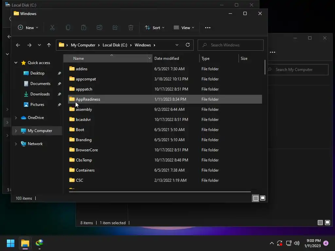Select the appcompat folder
The height and width of the screenshot is (251, 335).
165,79
